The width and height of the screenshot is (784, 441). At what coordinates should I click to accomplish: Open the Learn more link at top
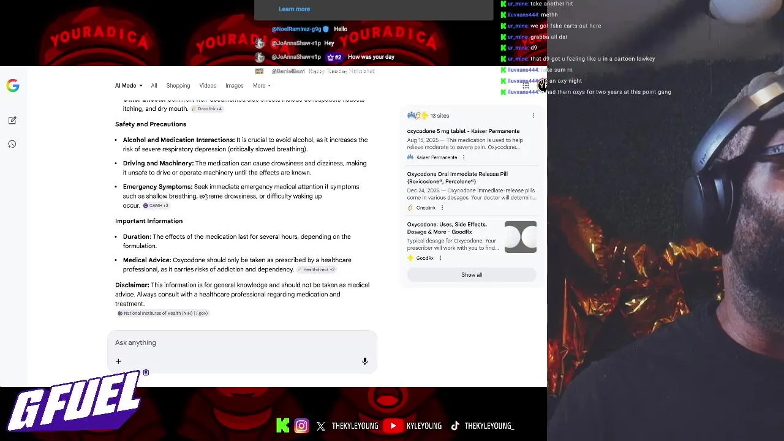point(294,9)
